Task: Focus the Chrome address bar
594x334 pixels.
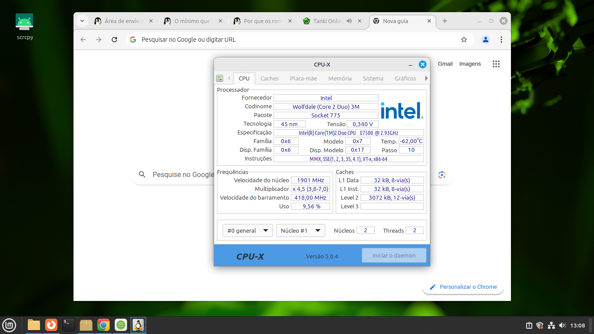Action: click(300, 40)
